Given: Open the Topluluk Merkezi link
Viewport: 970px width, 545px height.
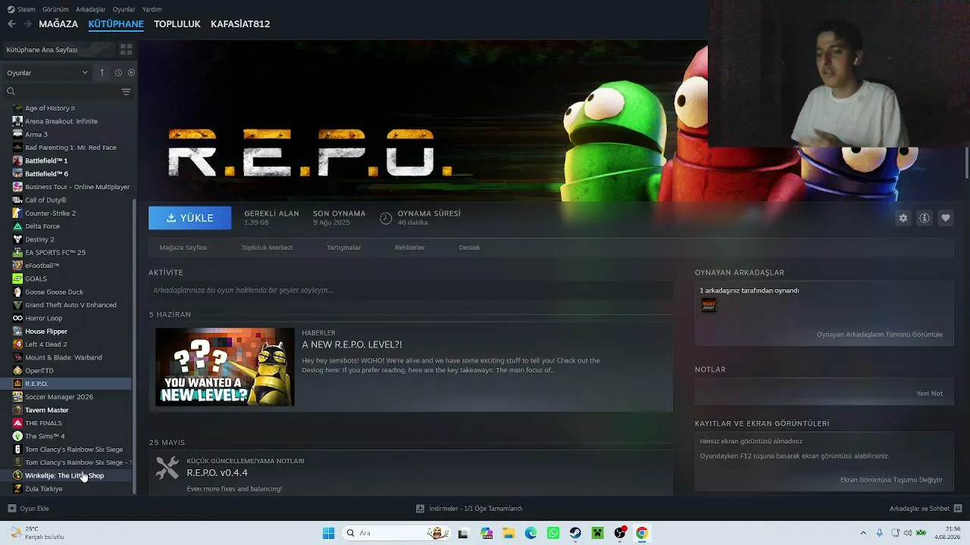Looking at the screenshot, I should point(267,248).
